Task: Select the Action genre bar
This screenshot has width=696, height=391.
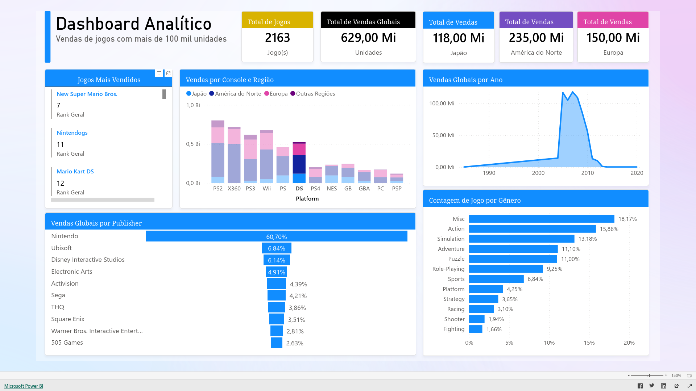Action: [x=533, y=229]
